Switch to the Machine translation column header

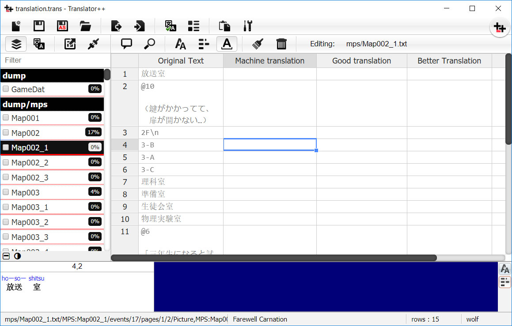(269, 60)
